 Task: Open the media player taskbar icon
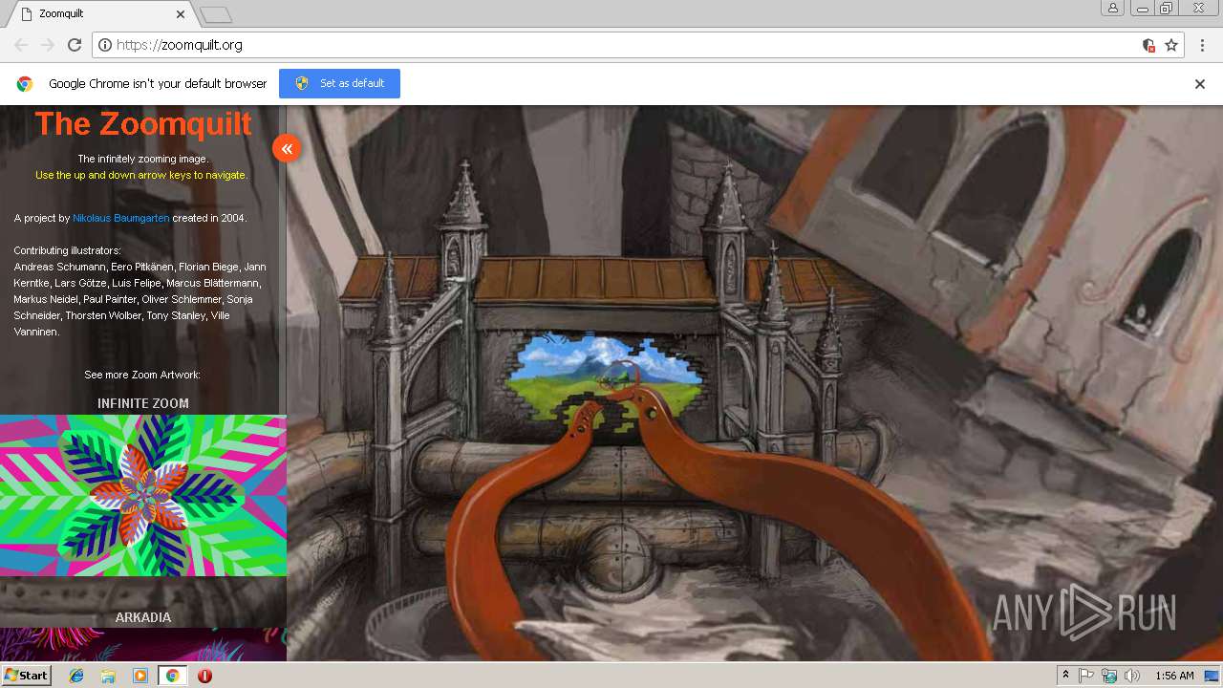pyautogui.click(x=140, y=676)
